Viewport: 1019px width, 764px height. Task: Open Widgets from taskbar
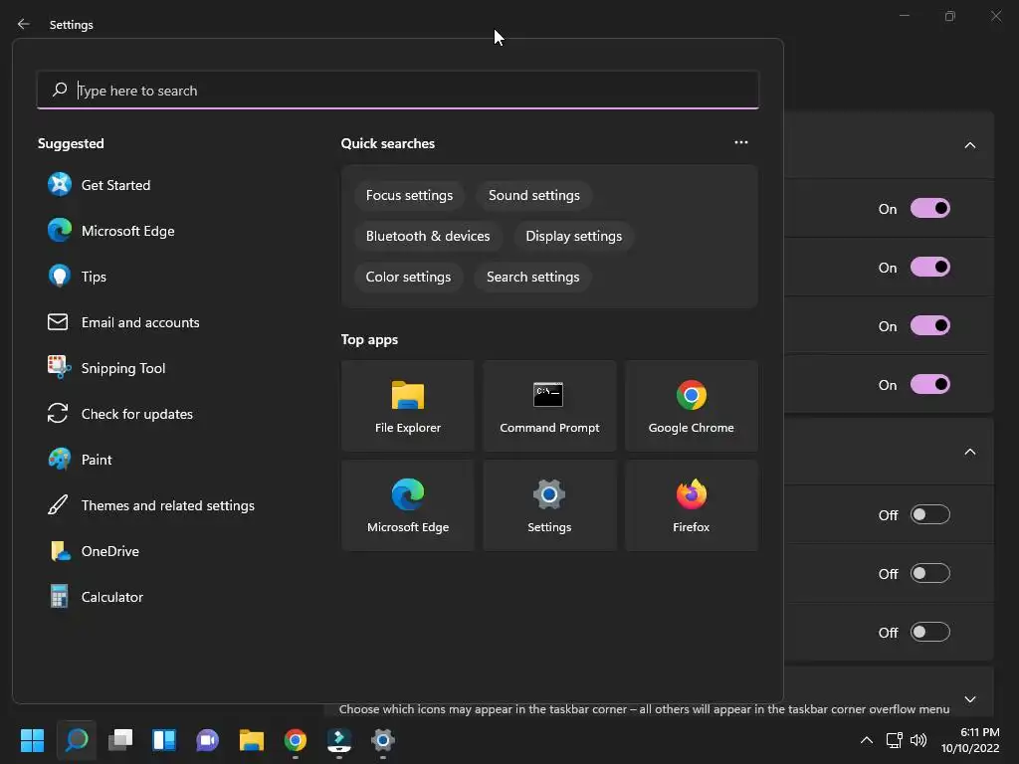coord(164,740)
